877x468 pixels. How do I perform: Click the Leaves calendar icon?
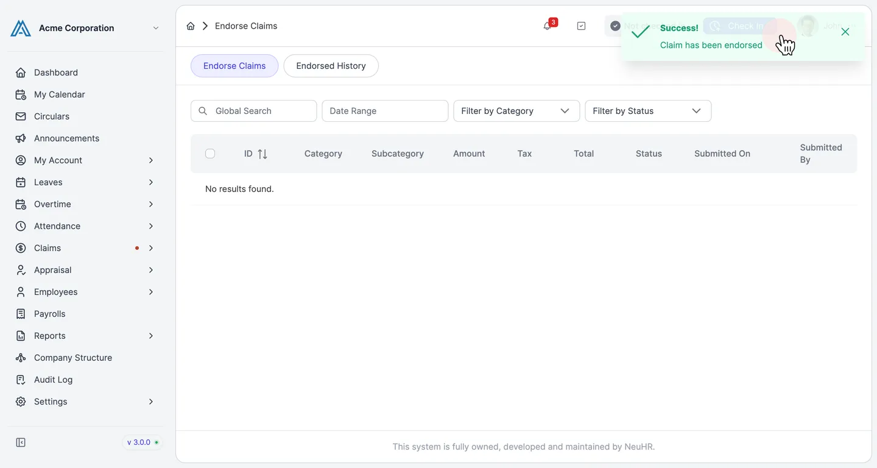(21, 182)
